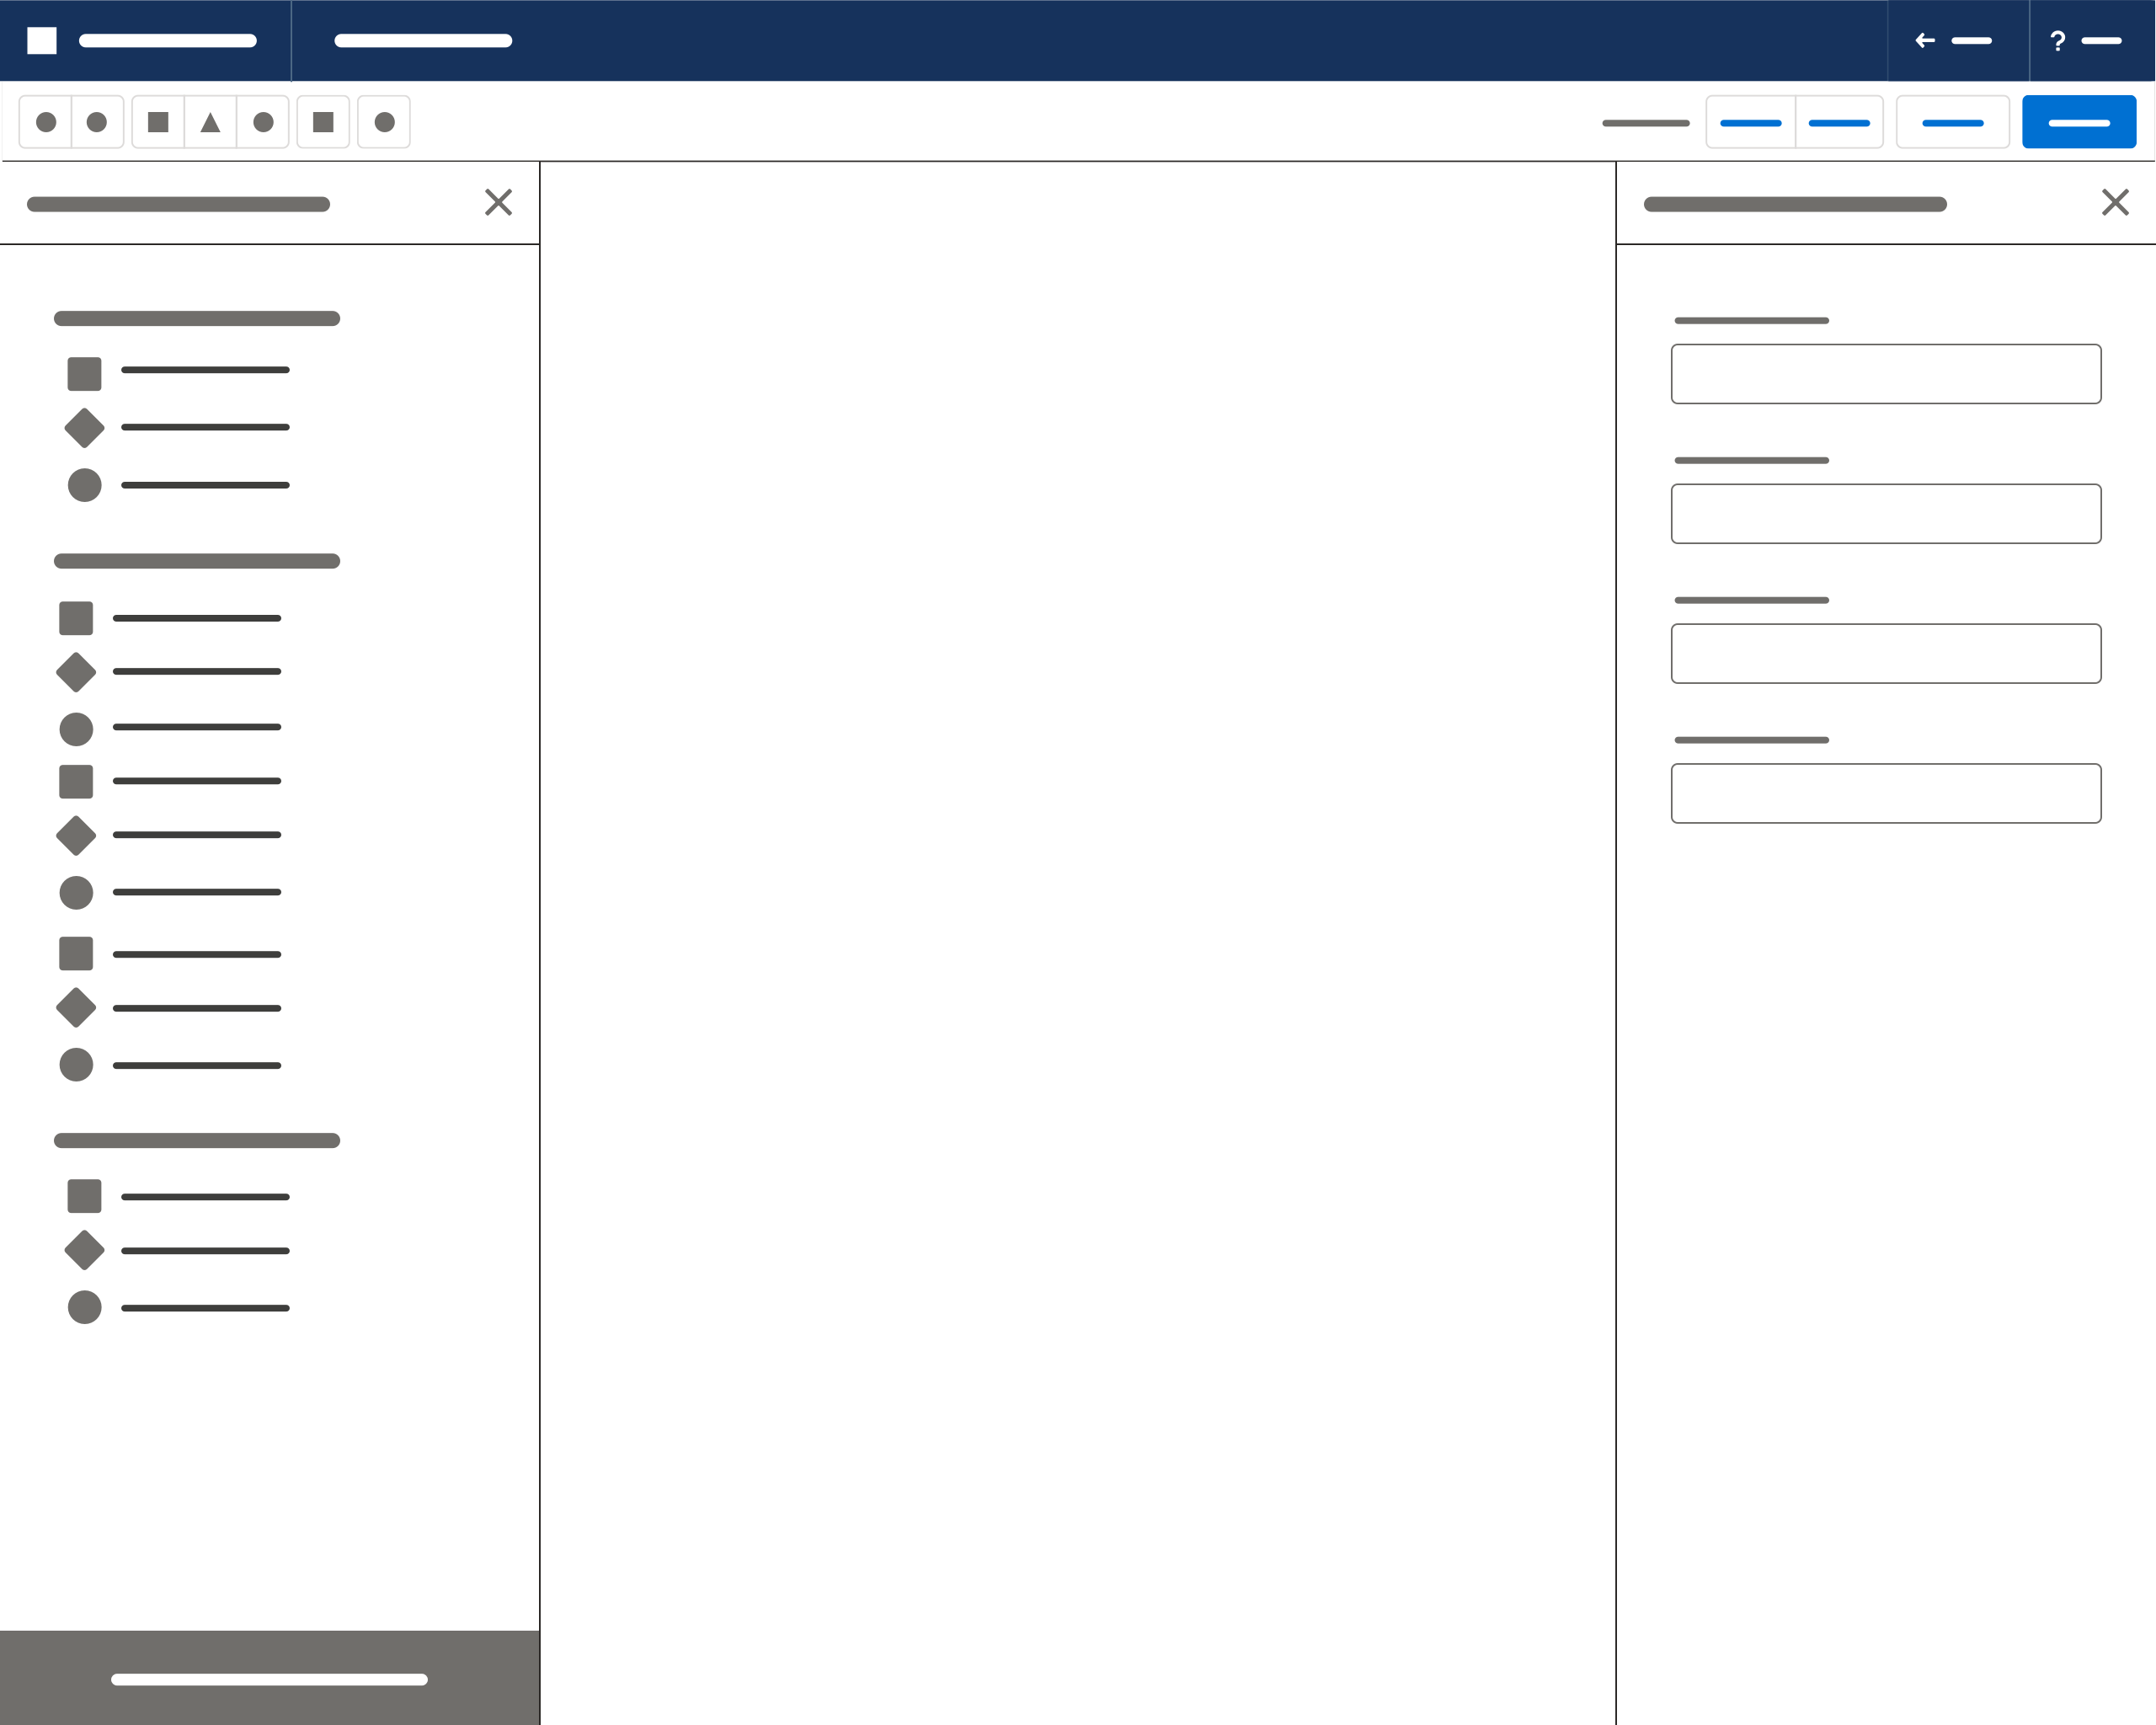The height and width of the screenshot is (1725, 2156).
Task: Click the gray footer button in the left panel
Action: (269, 1679)
